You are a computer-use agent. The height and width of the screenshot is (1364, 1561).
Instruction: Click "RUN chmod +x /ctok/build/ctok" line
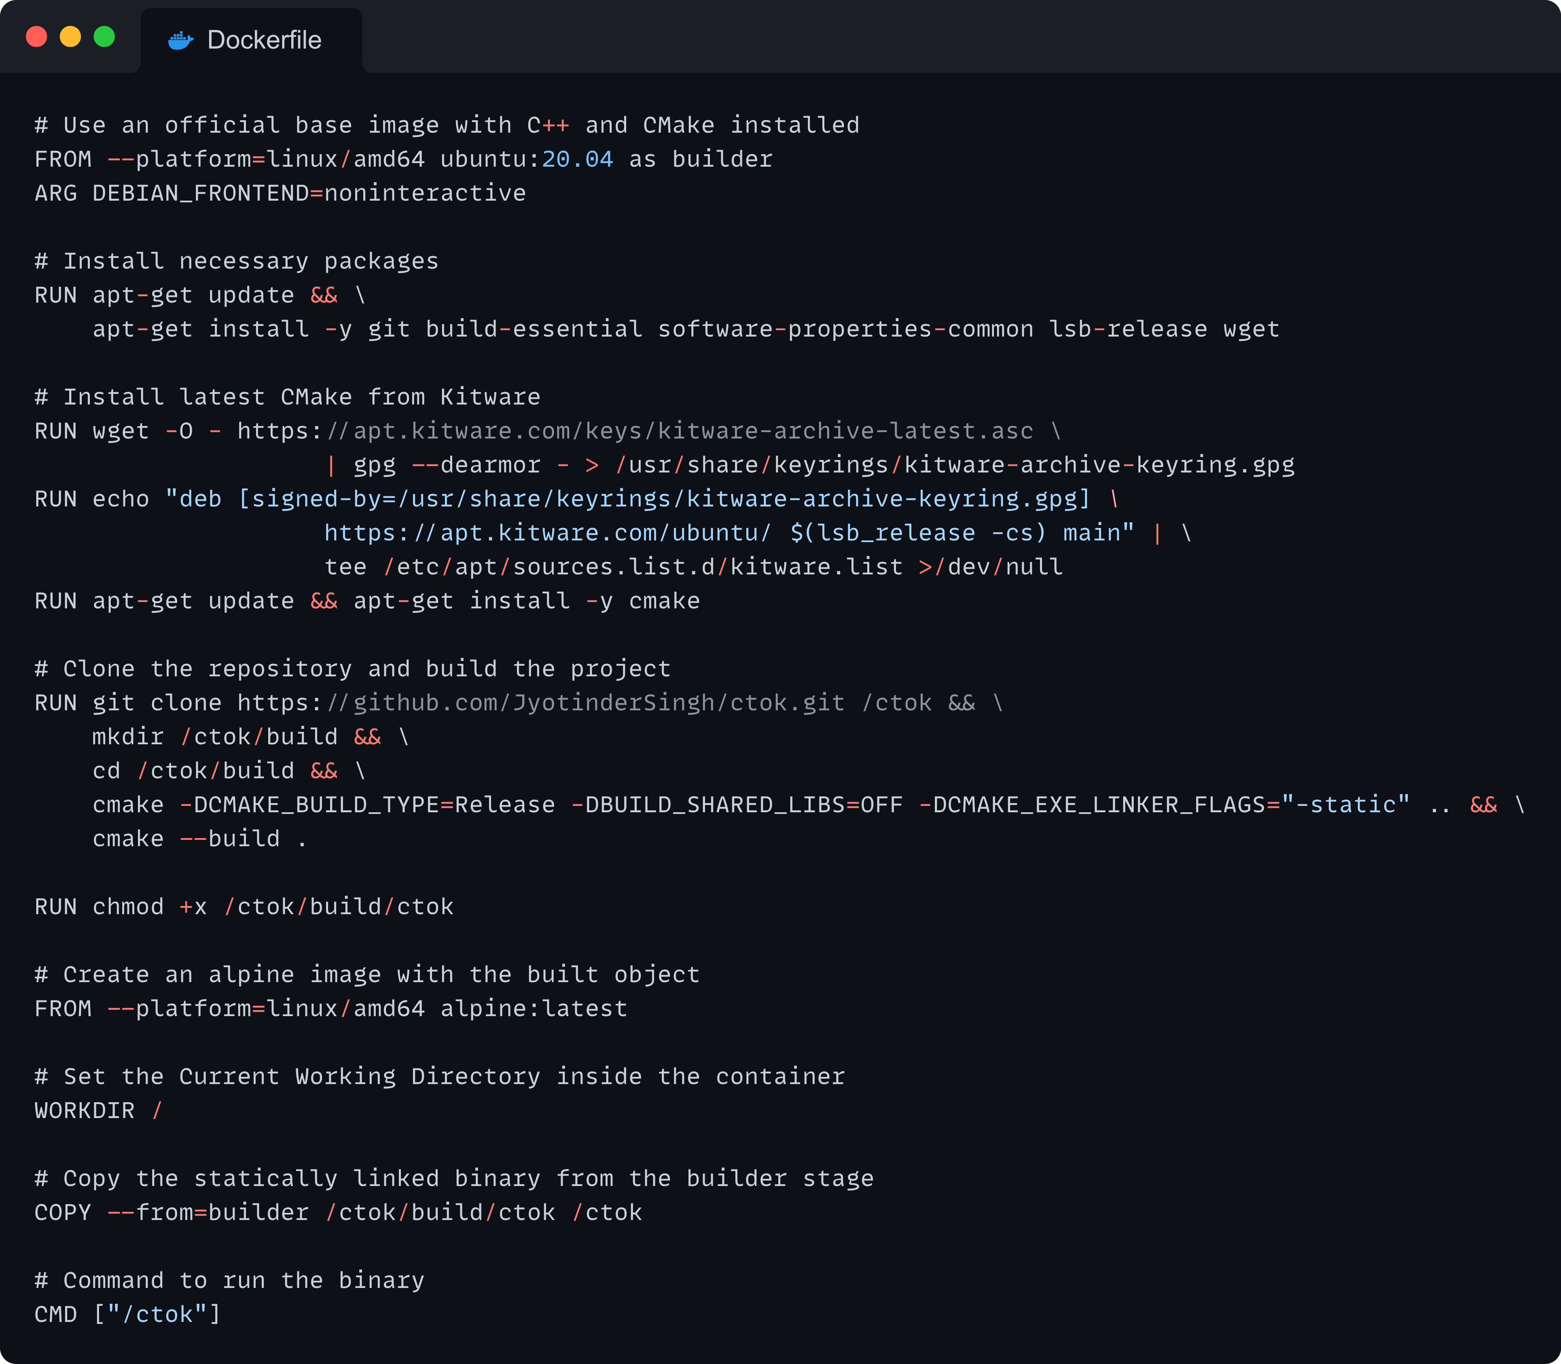tap(244, 907)
